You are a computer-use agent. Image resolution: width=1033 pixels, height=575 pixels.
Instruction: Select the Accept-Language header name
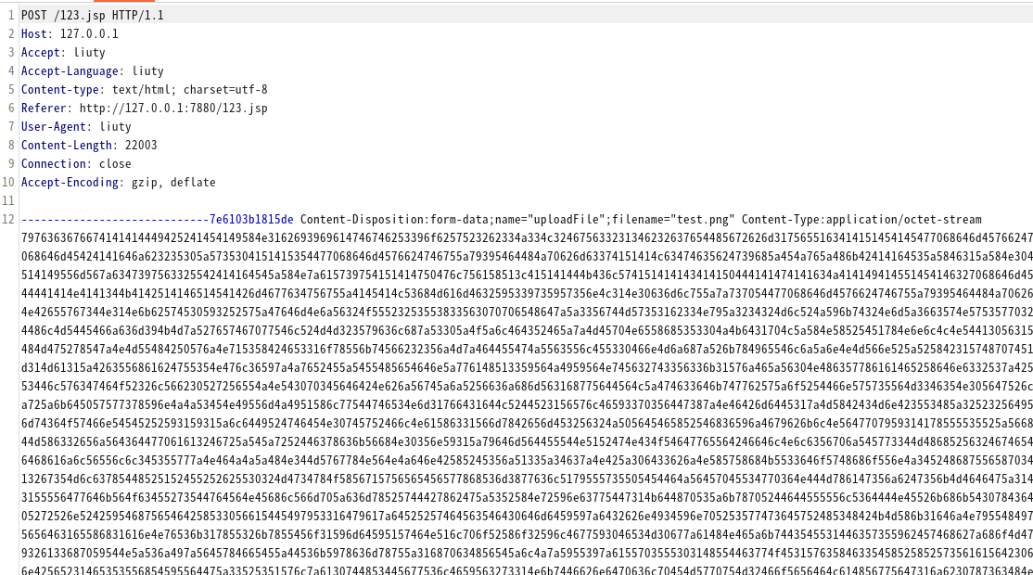(x=70, y=71)
